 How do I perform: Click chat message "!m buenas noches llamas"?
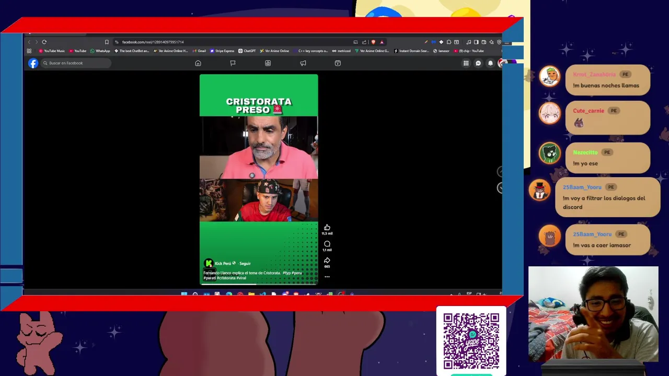coord(606,86)
